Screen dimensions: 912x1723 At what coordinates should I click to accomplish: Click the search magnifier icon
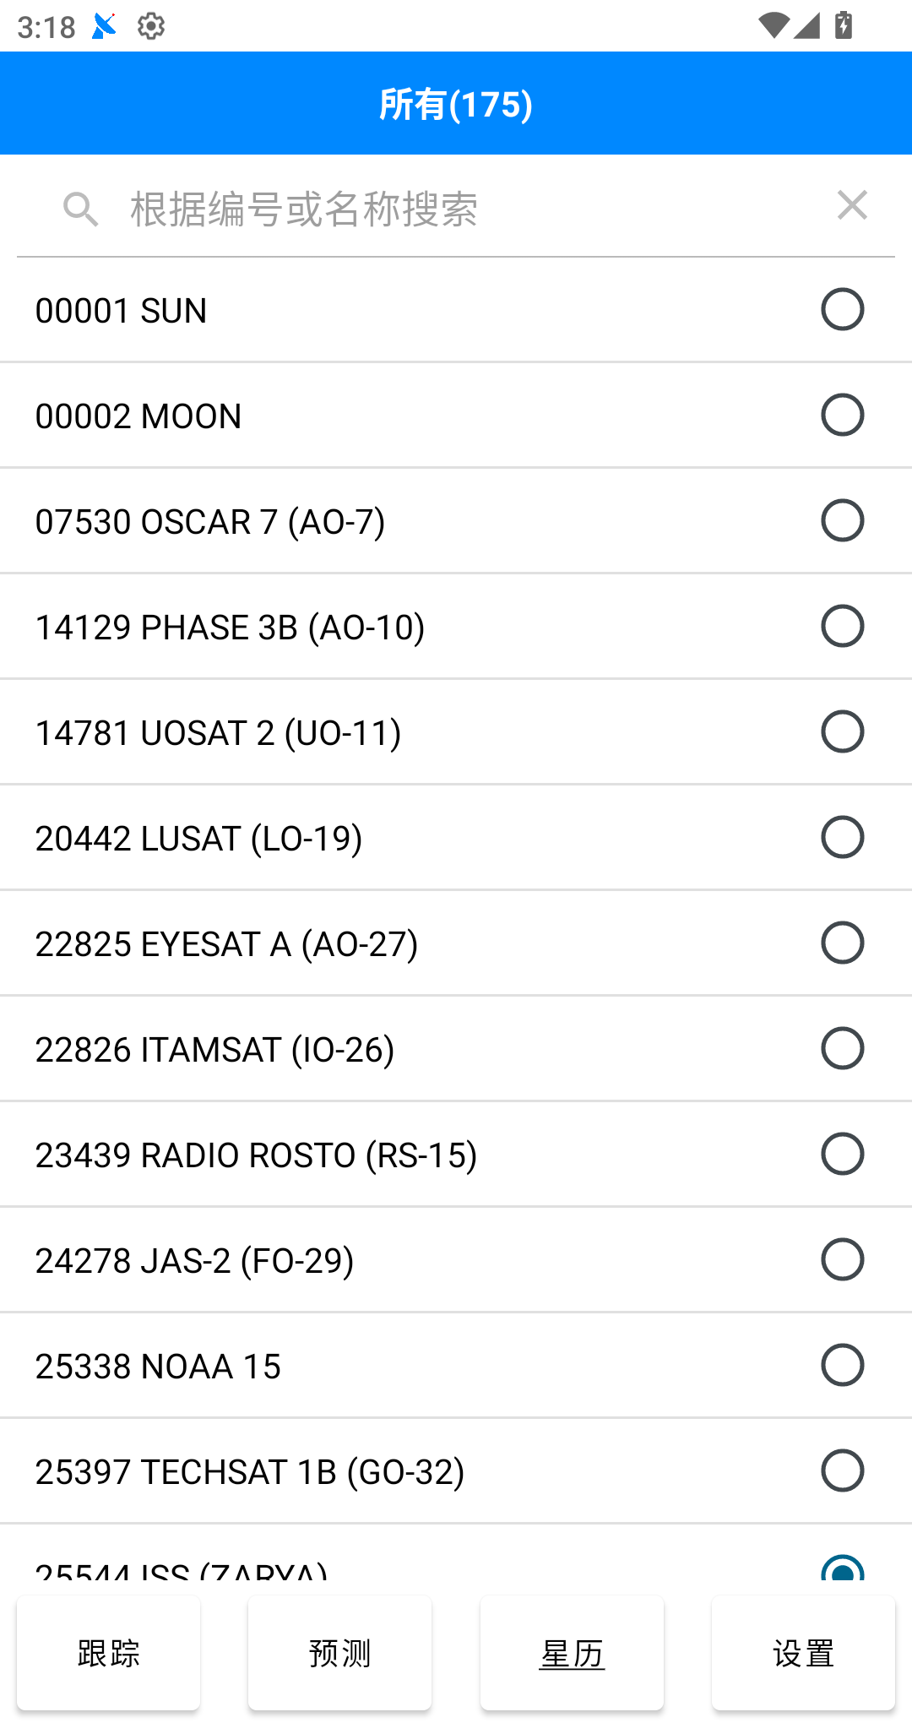(x=81, y=209)
